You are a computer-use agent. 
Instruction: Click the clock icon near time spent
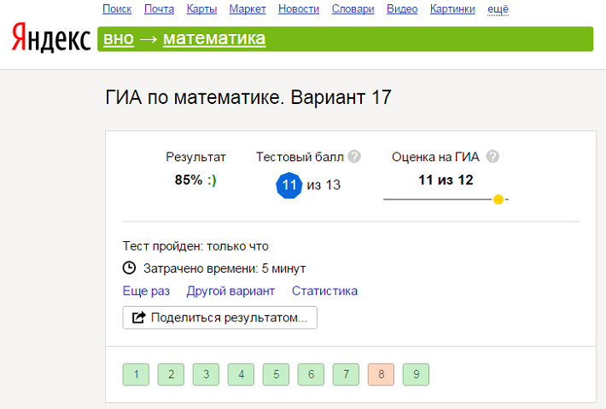129,268
